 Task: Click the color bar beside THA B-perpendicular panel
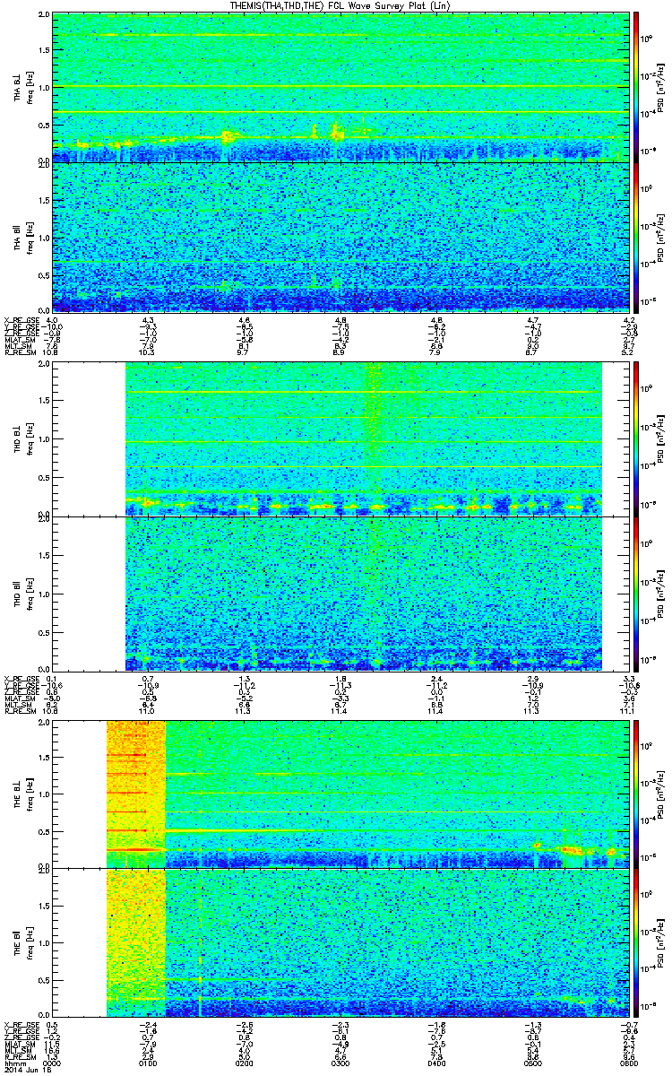pyautogui.click(x=635, y=87)
